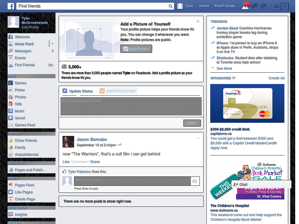Click the Like Pages thumbs-up icon
This screenshot has width=299, height=224.
pyautogui.click(x=11, y=192)
